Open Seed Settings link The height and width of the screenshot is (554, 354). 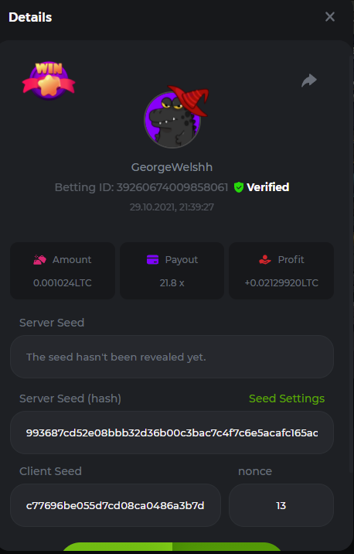pos(287,398)
